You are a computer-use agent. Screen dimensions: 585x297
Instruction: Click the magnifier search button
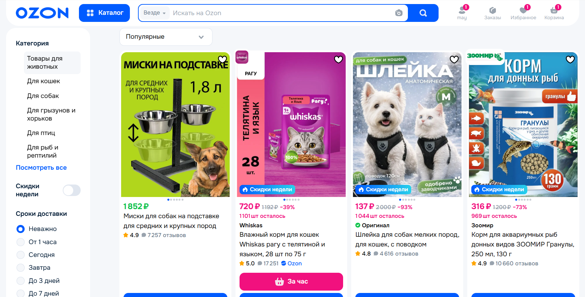(423, 13)
